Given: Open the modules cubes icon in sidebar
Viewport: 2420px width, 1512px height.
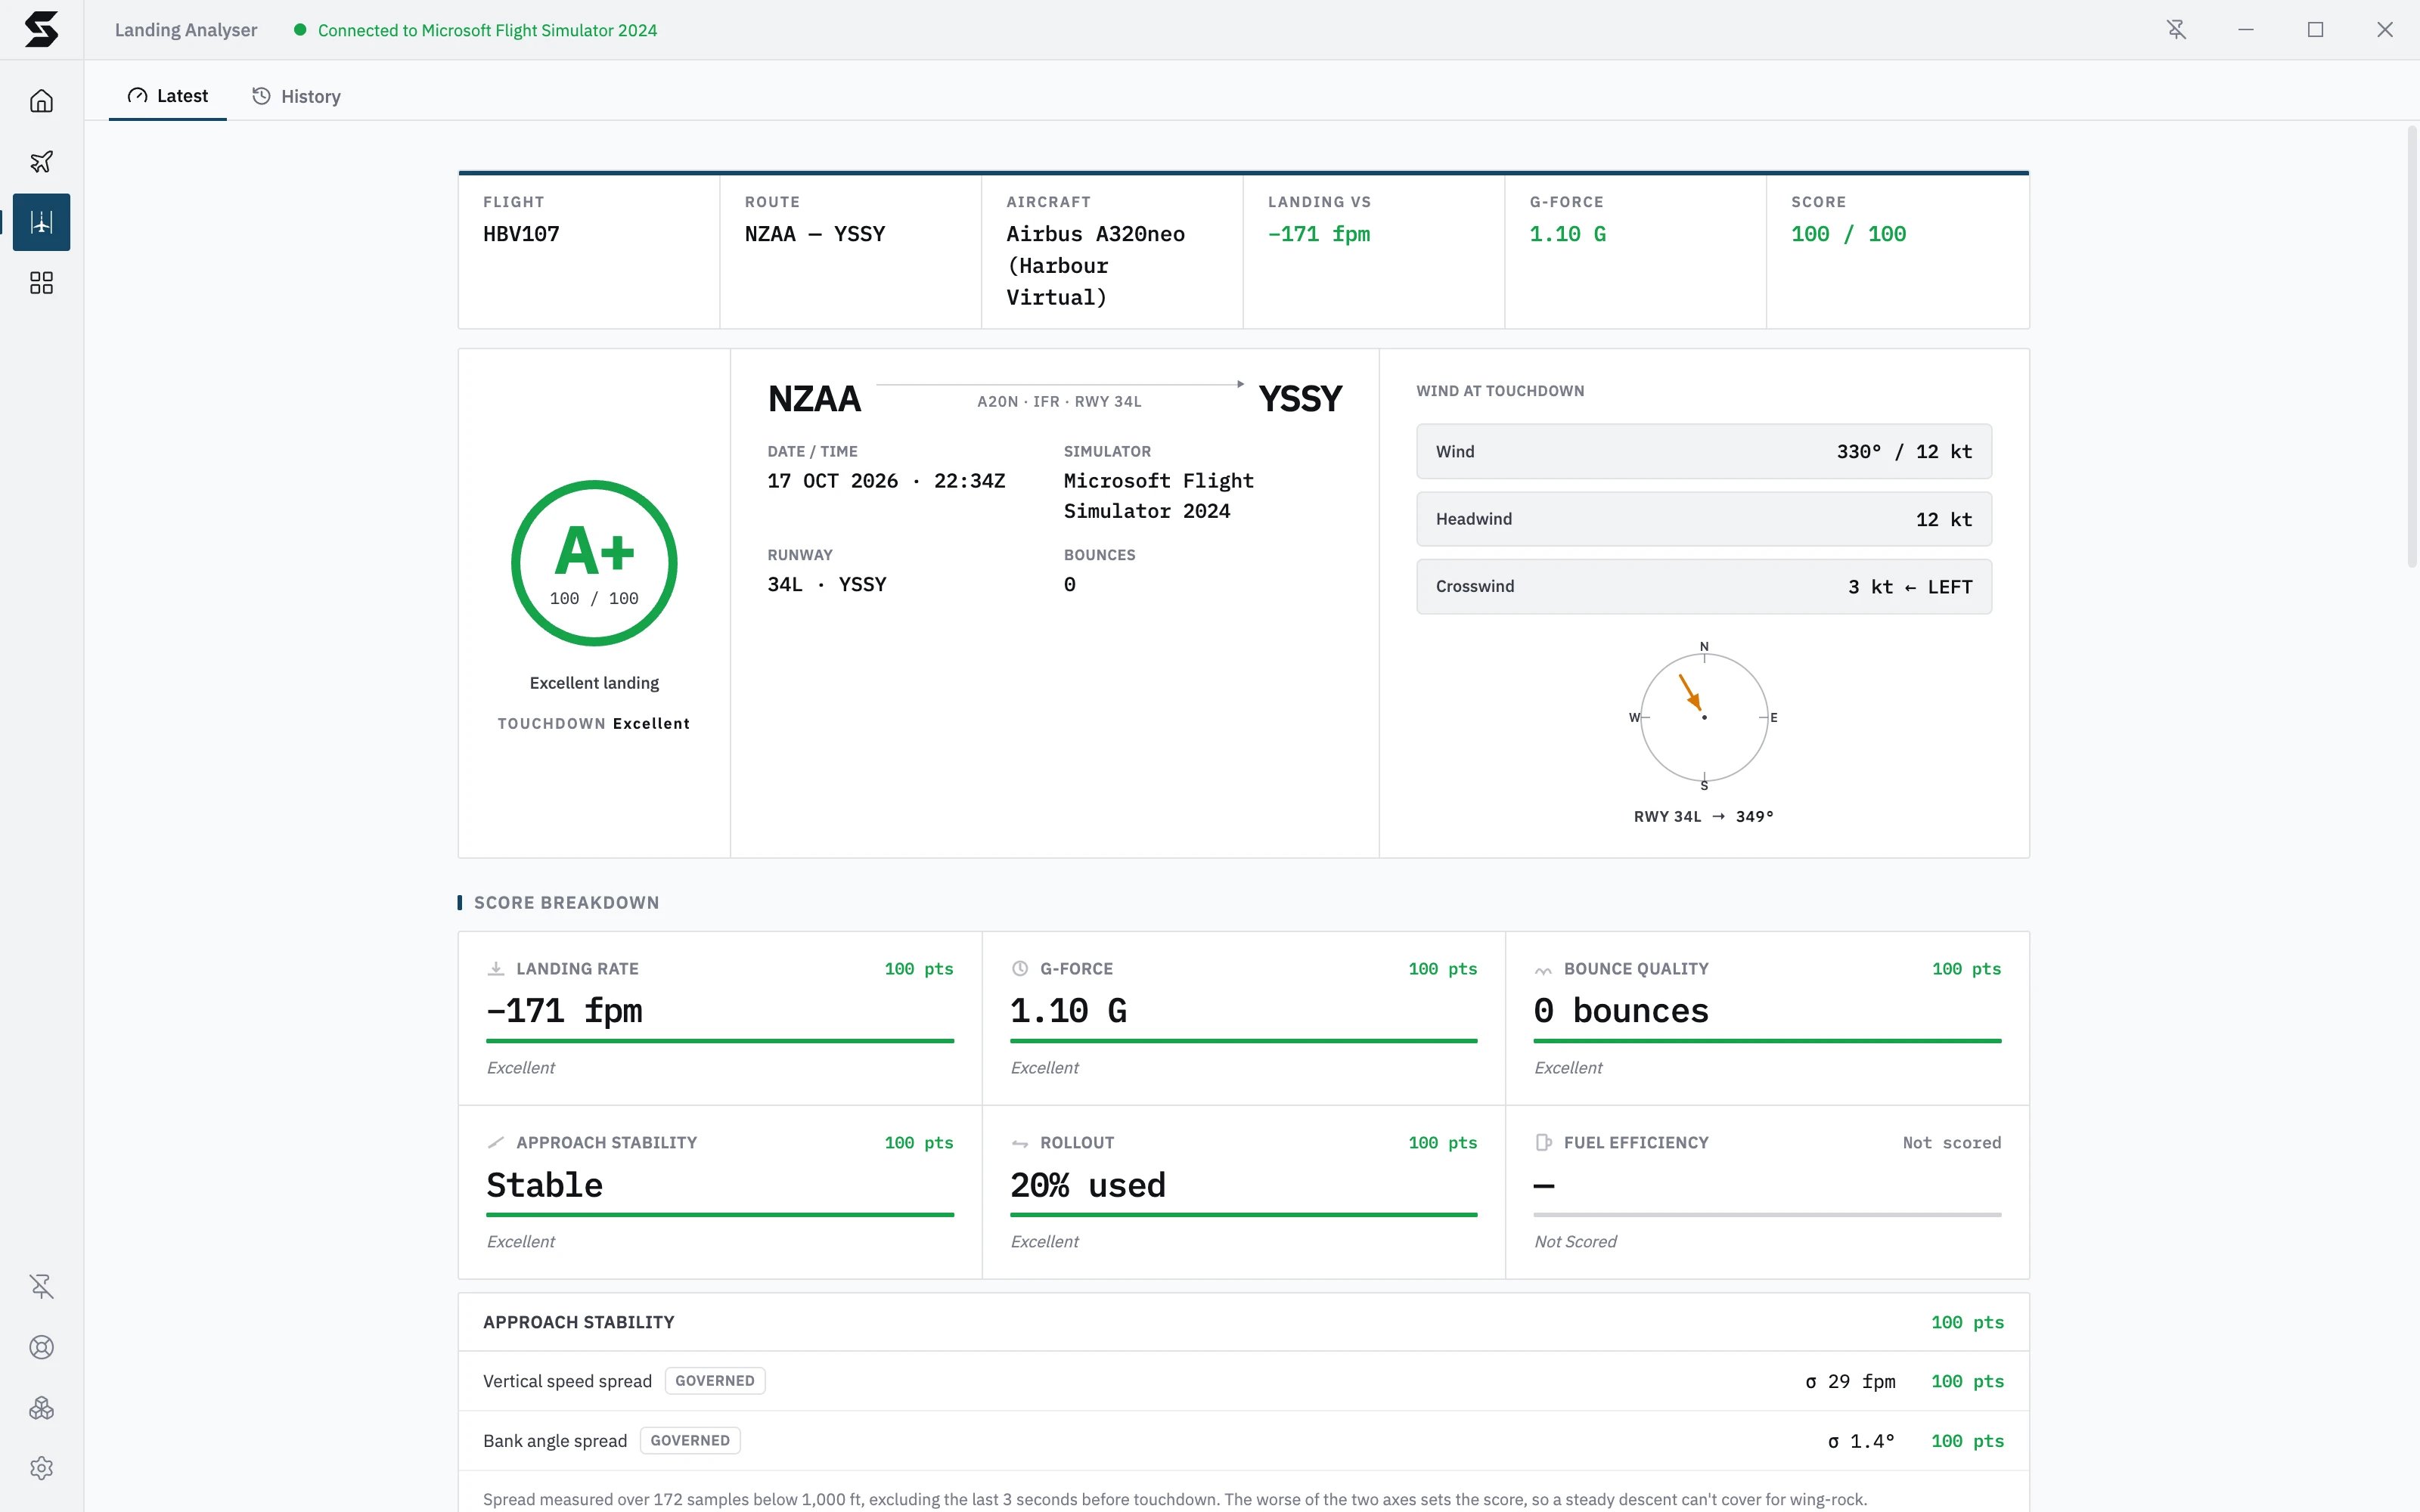Looking at the screenshot, I should [41, 1408].
